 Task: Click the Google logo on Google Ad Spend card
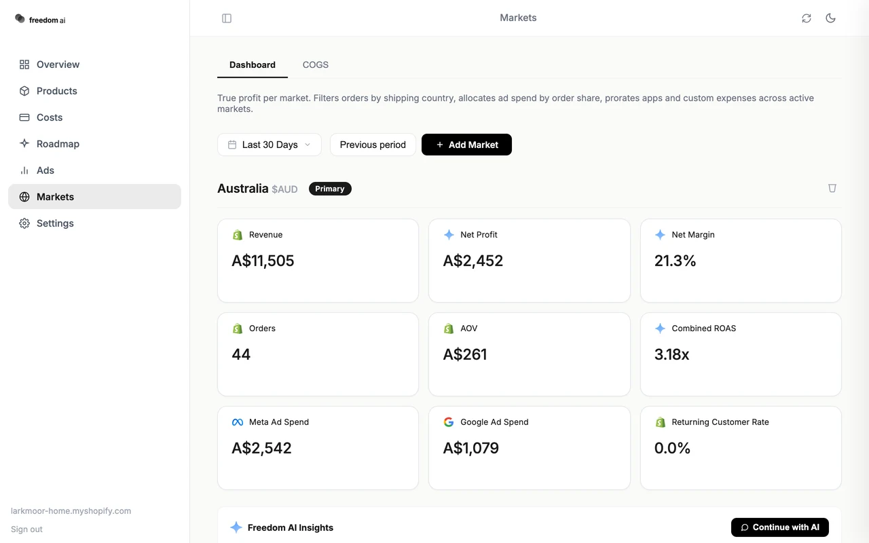click(449, 422)
